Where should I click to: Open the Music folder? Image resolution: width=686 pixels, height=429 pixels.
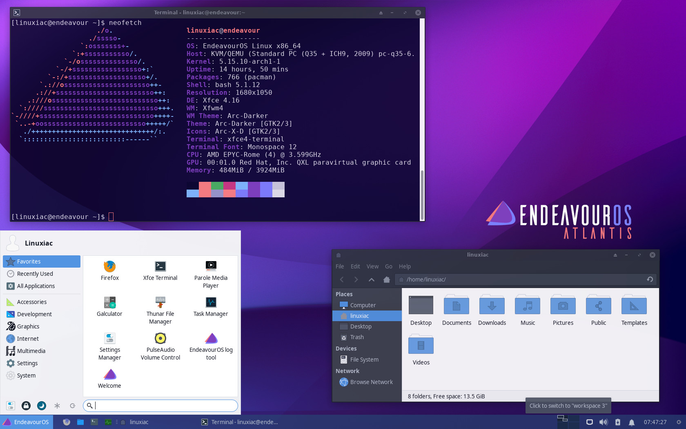point(528,310)
